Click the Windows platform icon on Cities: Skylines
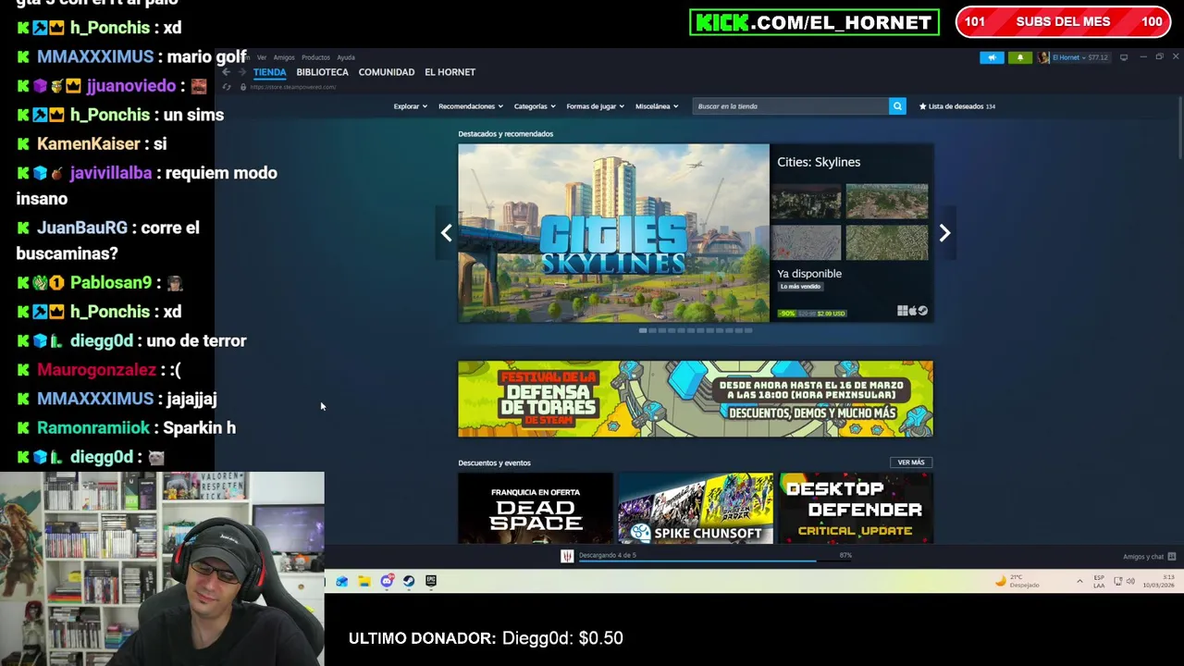 point(902,311)
